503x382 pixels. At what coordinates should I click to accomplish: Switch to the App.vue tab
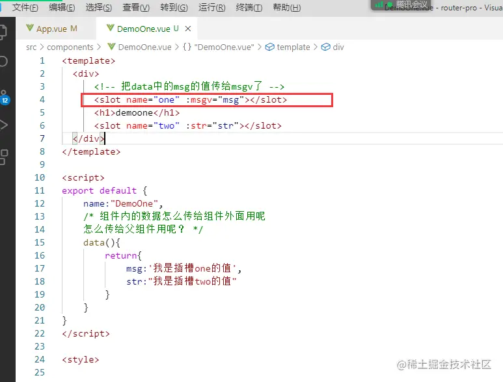(56, 29)
